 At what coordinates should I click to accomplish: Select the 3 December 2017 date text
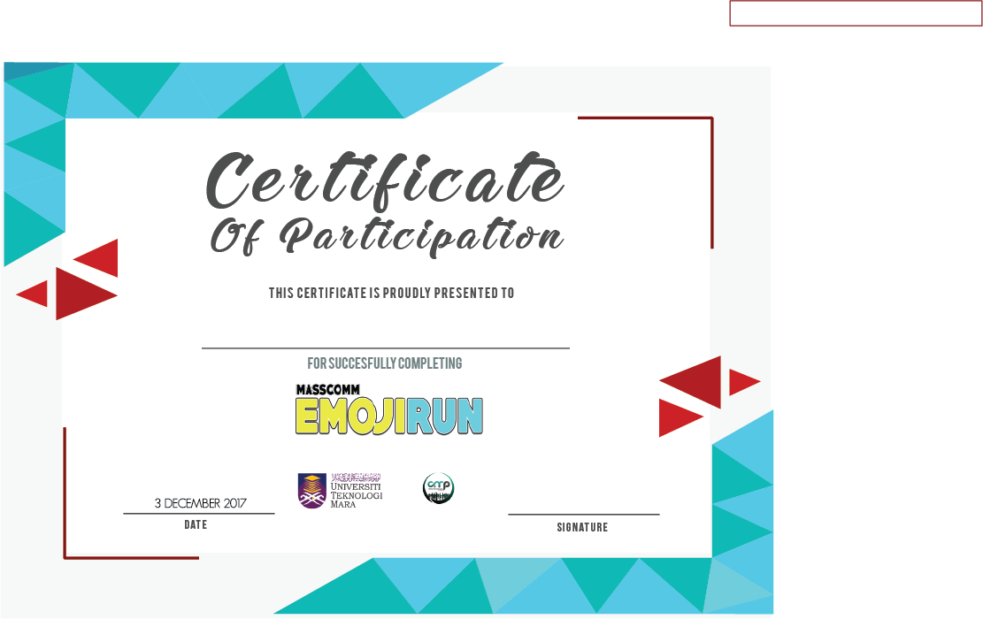(200, 503)
